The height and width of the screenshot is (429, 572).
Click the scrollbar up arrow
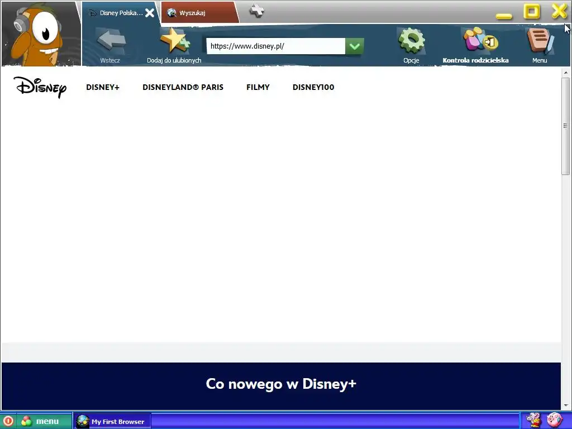click(565, 73)
